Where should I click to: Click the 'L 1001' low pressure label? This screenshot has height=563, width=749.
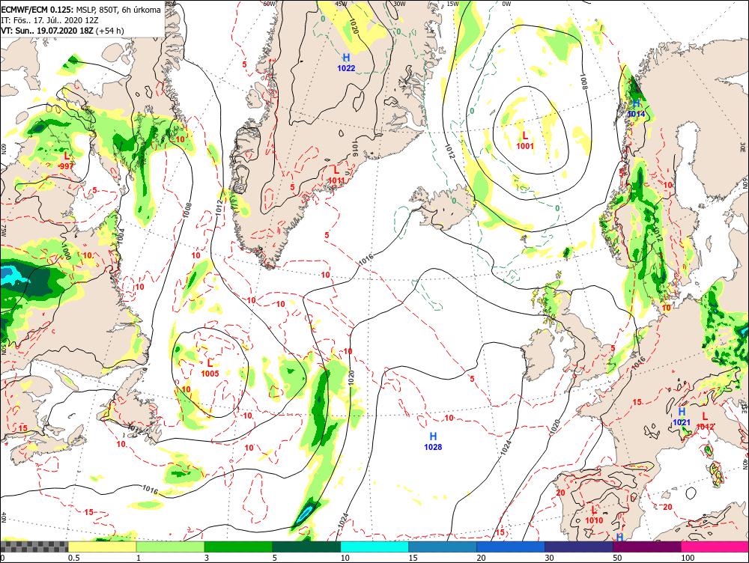(525, 141)
